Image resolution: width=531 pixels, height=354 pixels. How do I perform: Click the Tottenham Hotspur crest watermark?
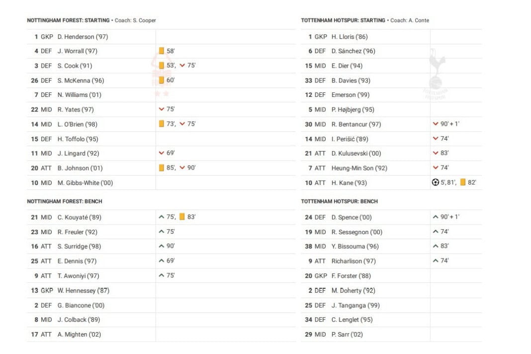[x=436, y=75]
